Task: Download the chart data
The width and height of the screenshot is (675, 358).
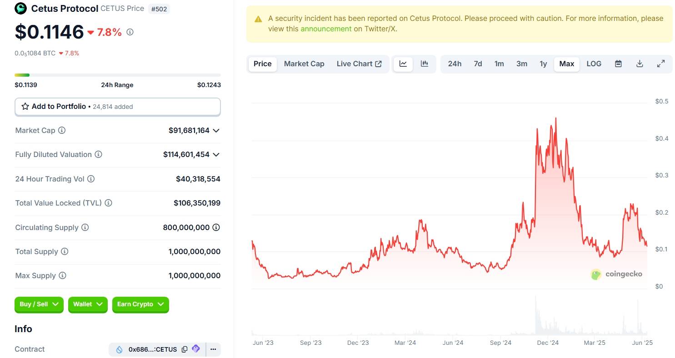Action: tap(640, 64)
